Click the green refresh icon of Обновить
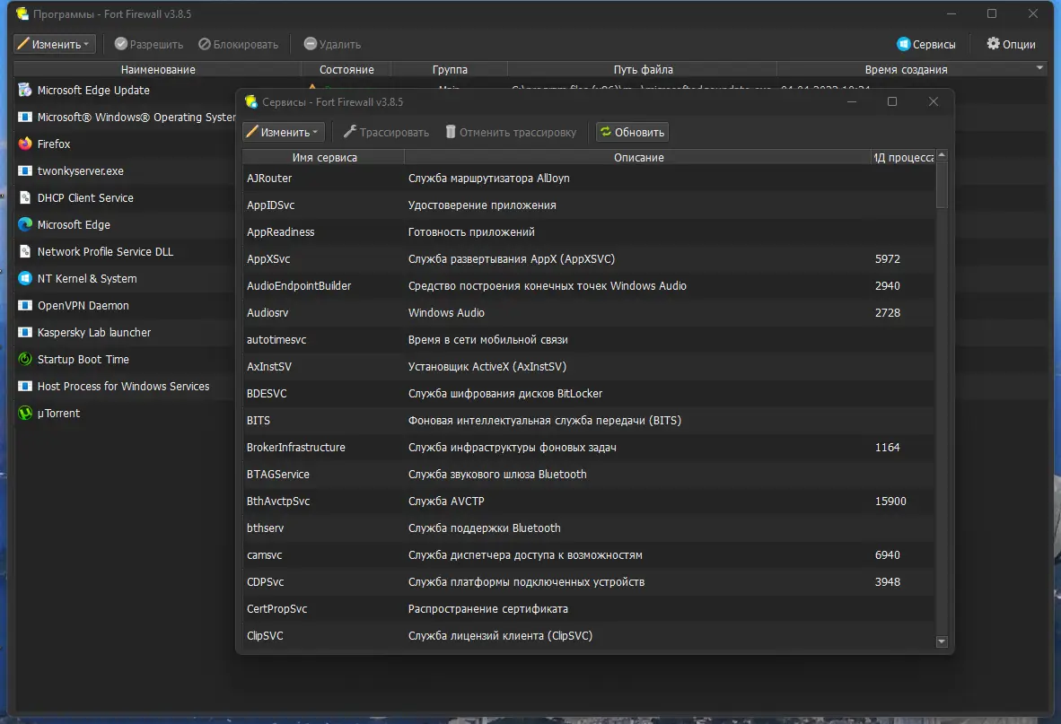Viewport: 1061px width, 724px height. point(606,132)
